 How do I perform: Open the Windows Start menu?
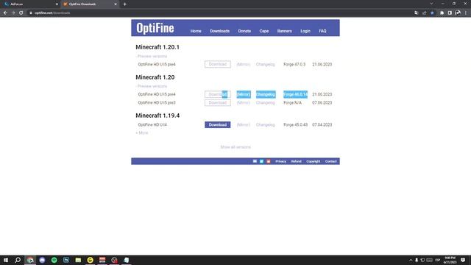(x=6, y=260)
